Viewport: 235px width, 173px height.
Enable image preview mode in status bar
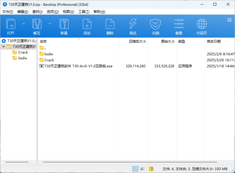[142, 169]
